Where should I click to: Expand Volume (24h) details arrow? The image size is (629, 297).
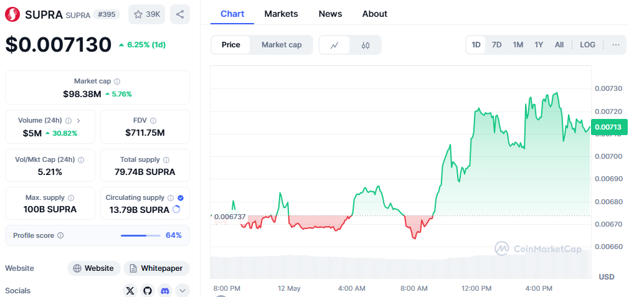pyautogui.click(x=78, y=120)
